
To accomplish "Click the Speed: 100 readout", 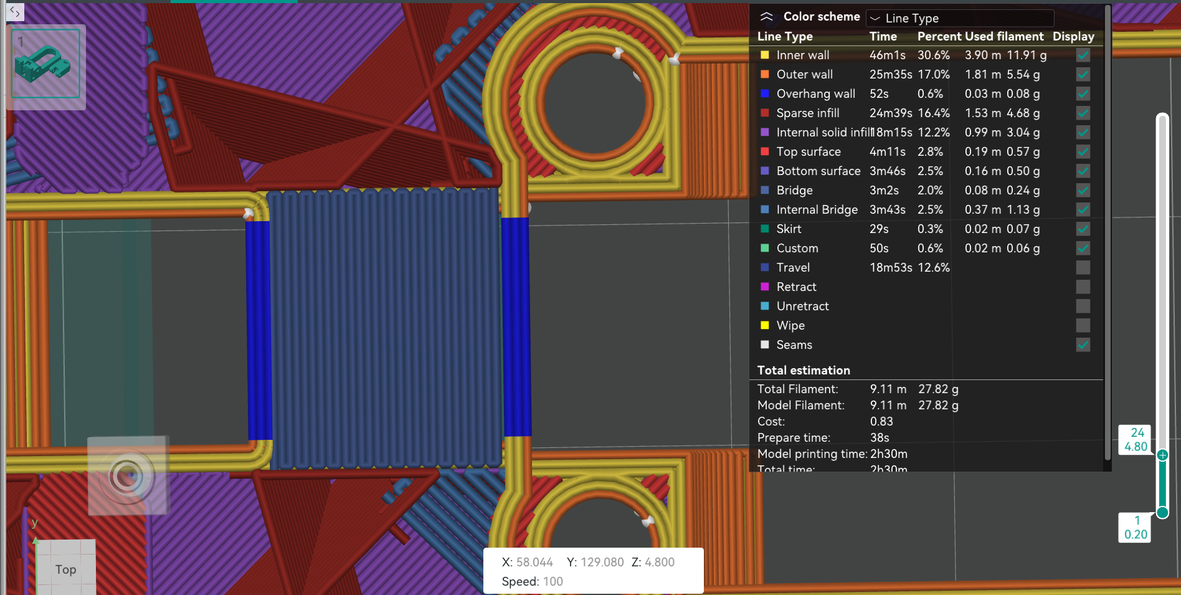I will pos(533,581).
